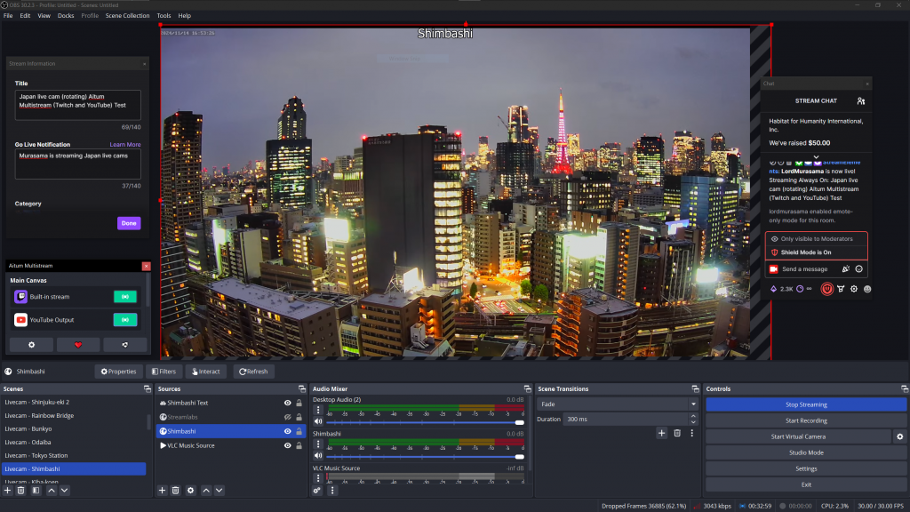Show the hidden Streamlabs source
Screen dimensions: 910x512
click(287, 417)
